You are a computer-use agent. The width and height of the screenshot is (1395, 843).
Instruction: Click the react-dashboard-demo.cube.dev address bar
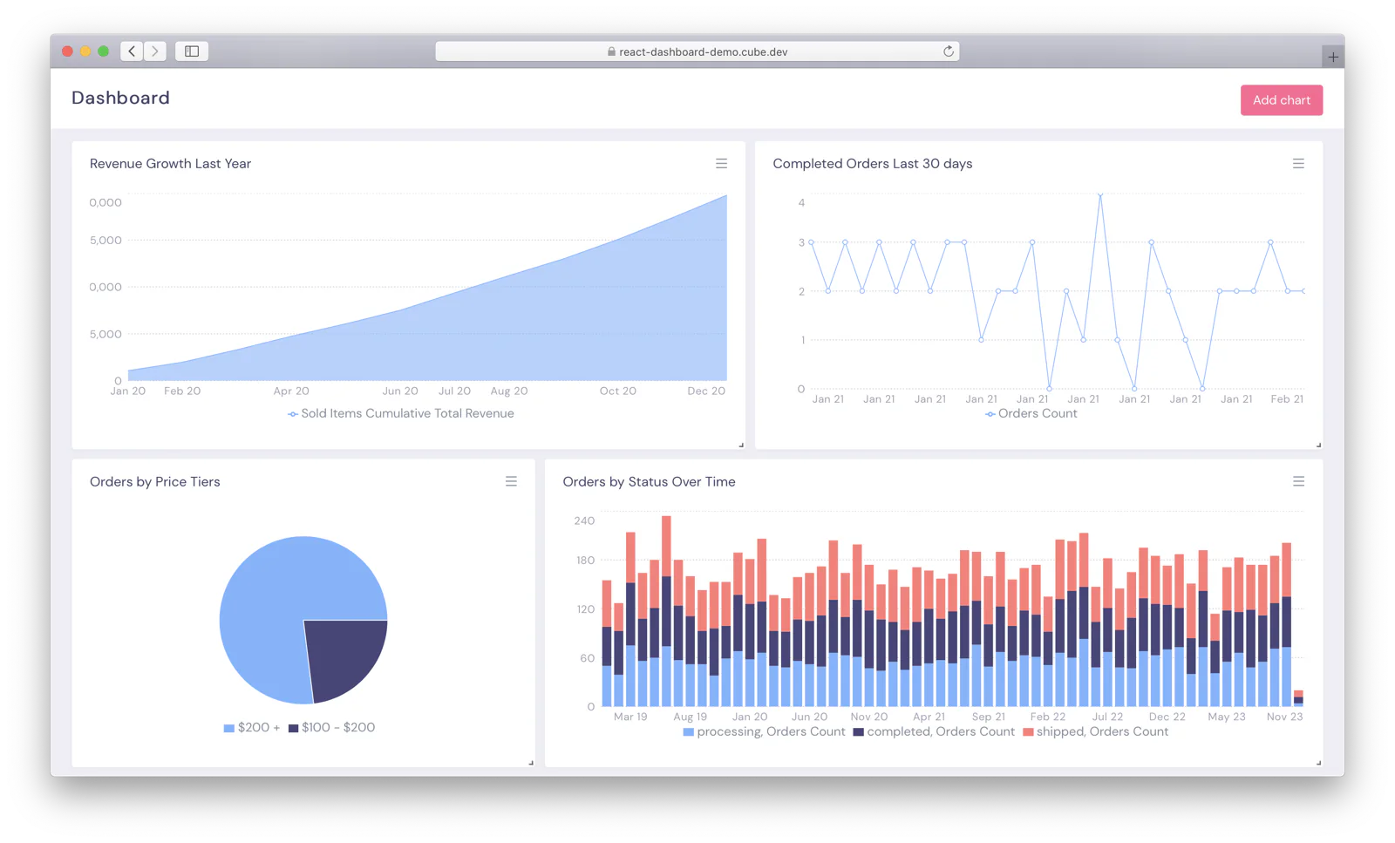[697, 51]
